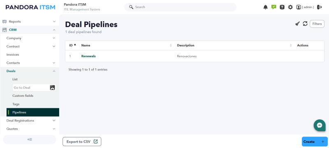Collapse the sidebar with the arrow button
Screen dimensions: 329x148
point(30,139)
